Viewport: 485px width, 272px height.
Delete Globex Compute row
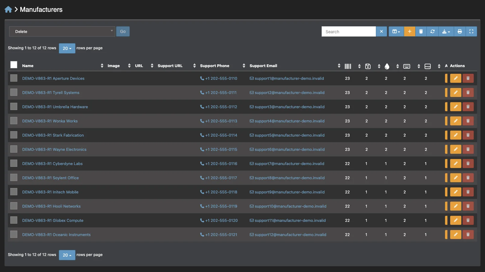(x=468, y=220)
